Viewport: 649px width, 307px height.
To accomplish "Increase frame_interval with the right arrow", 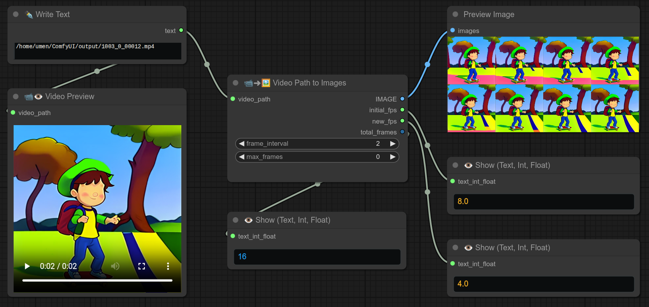I will coord(393,144).
